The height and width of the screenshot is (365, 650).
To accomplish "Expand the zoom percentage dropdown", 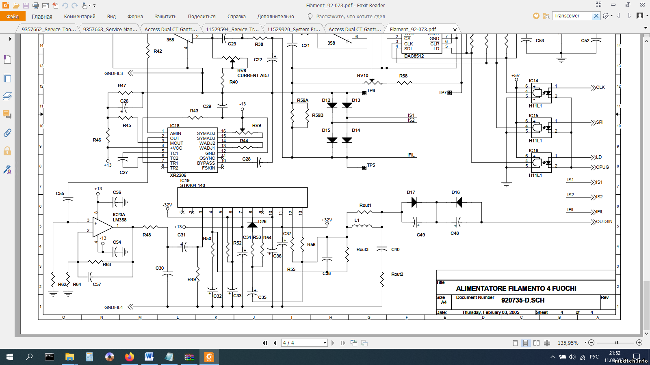I will click(585, 343).
